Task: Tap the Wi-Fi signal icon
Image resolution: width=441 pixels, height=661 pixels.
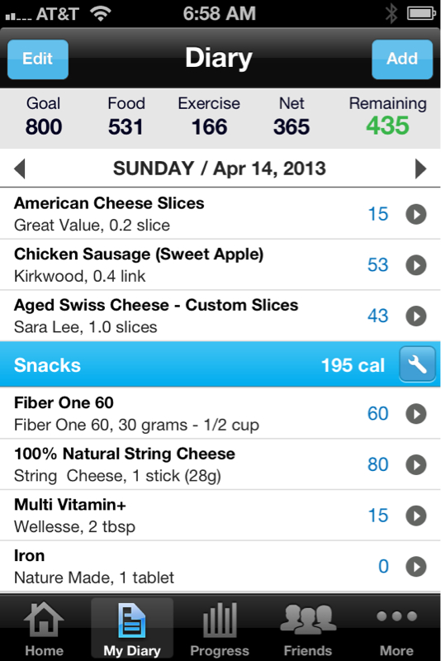Action: pos(100,13)
